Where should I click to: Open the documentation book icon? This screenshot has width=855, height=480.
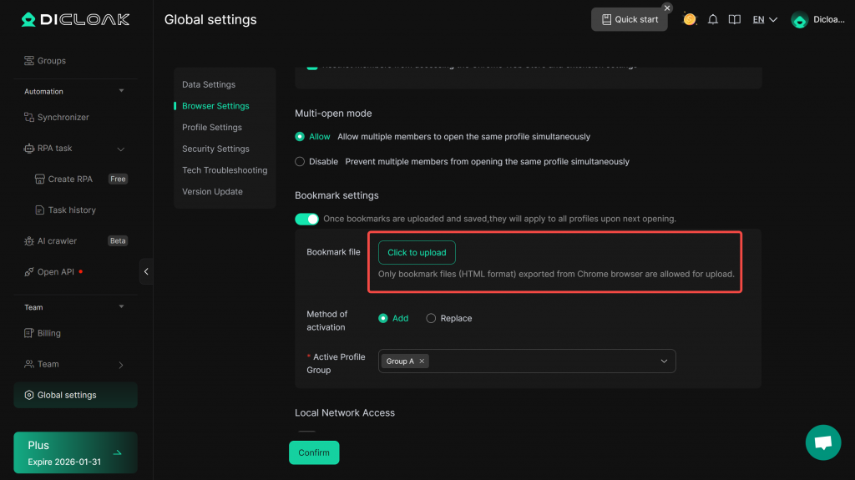point(735,20)
